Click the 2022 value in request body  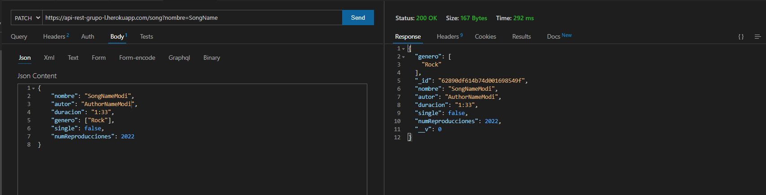128,137
